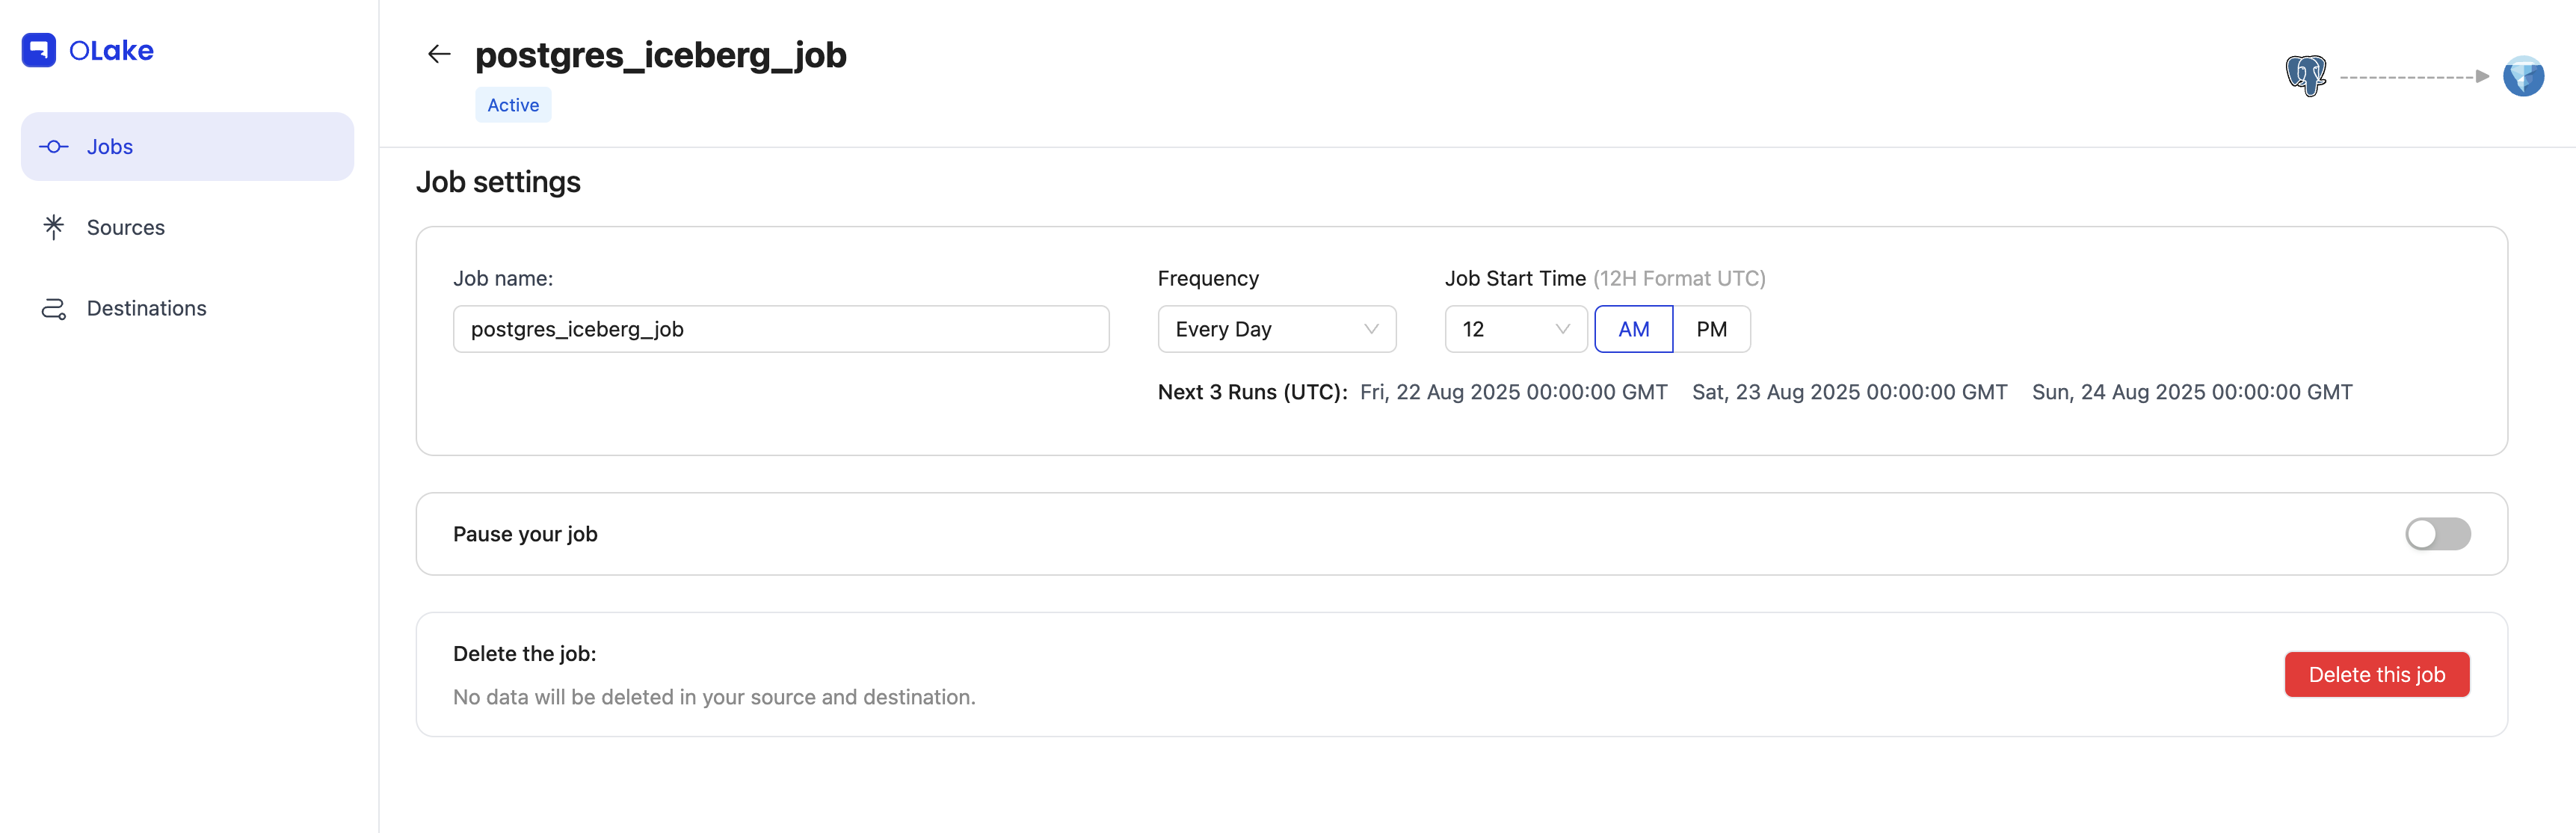Viewport: 2576px width, 833px height.
Task: Click the Pause your job label
Action: click(x=525, y=534)
